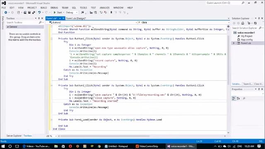
Task: Open the ANALYZE menu
Action: pyautogui.click(x=104, y=7)
